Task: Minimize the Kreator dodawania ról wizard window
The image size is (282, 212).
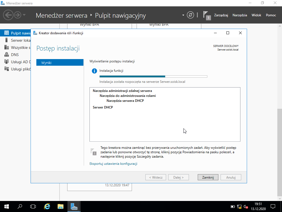Action: (x=215, y=33)
